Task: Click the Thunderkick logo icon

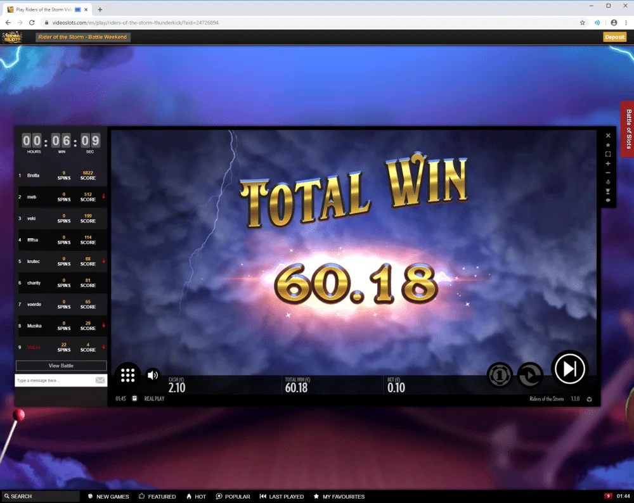Action: [589, 399]
